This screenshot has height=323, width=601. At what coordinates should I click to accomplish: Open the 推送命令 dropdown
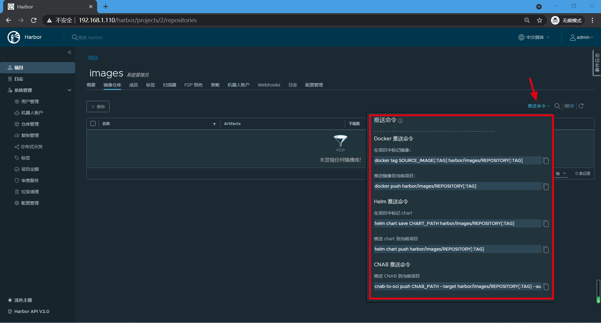[538, 106]
